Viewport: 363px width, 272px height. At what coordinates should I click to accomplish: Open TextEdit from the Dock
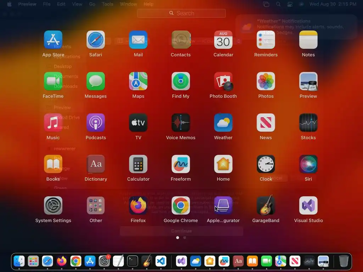pos(118,261)
